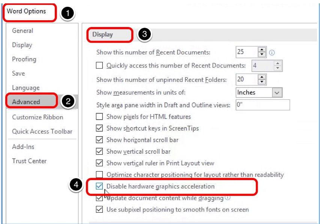Uncheck Show horizontal scroll bar
Image resolution: width=320 pixels, height=224 pixels.
[99, 140]
